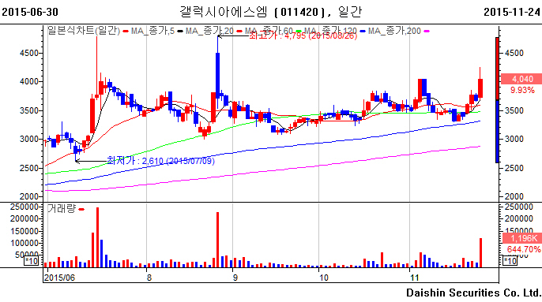The image size is (542, 302).
Task: Click the month 9 label on date axis
Action: pyautogui.click(x=235, y=278)
